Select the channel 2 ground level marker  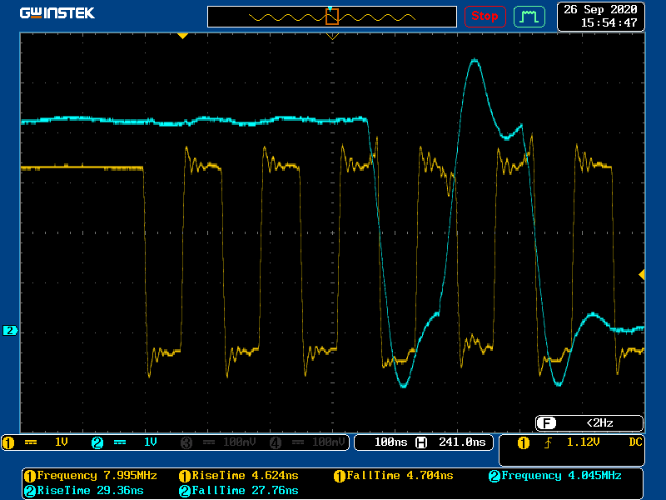click(x=10, y=331)
